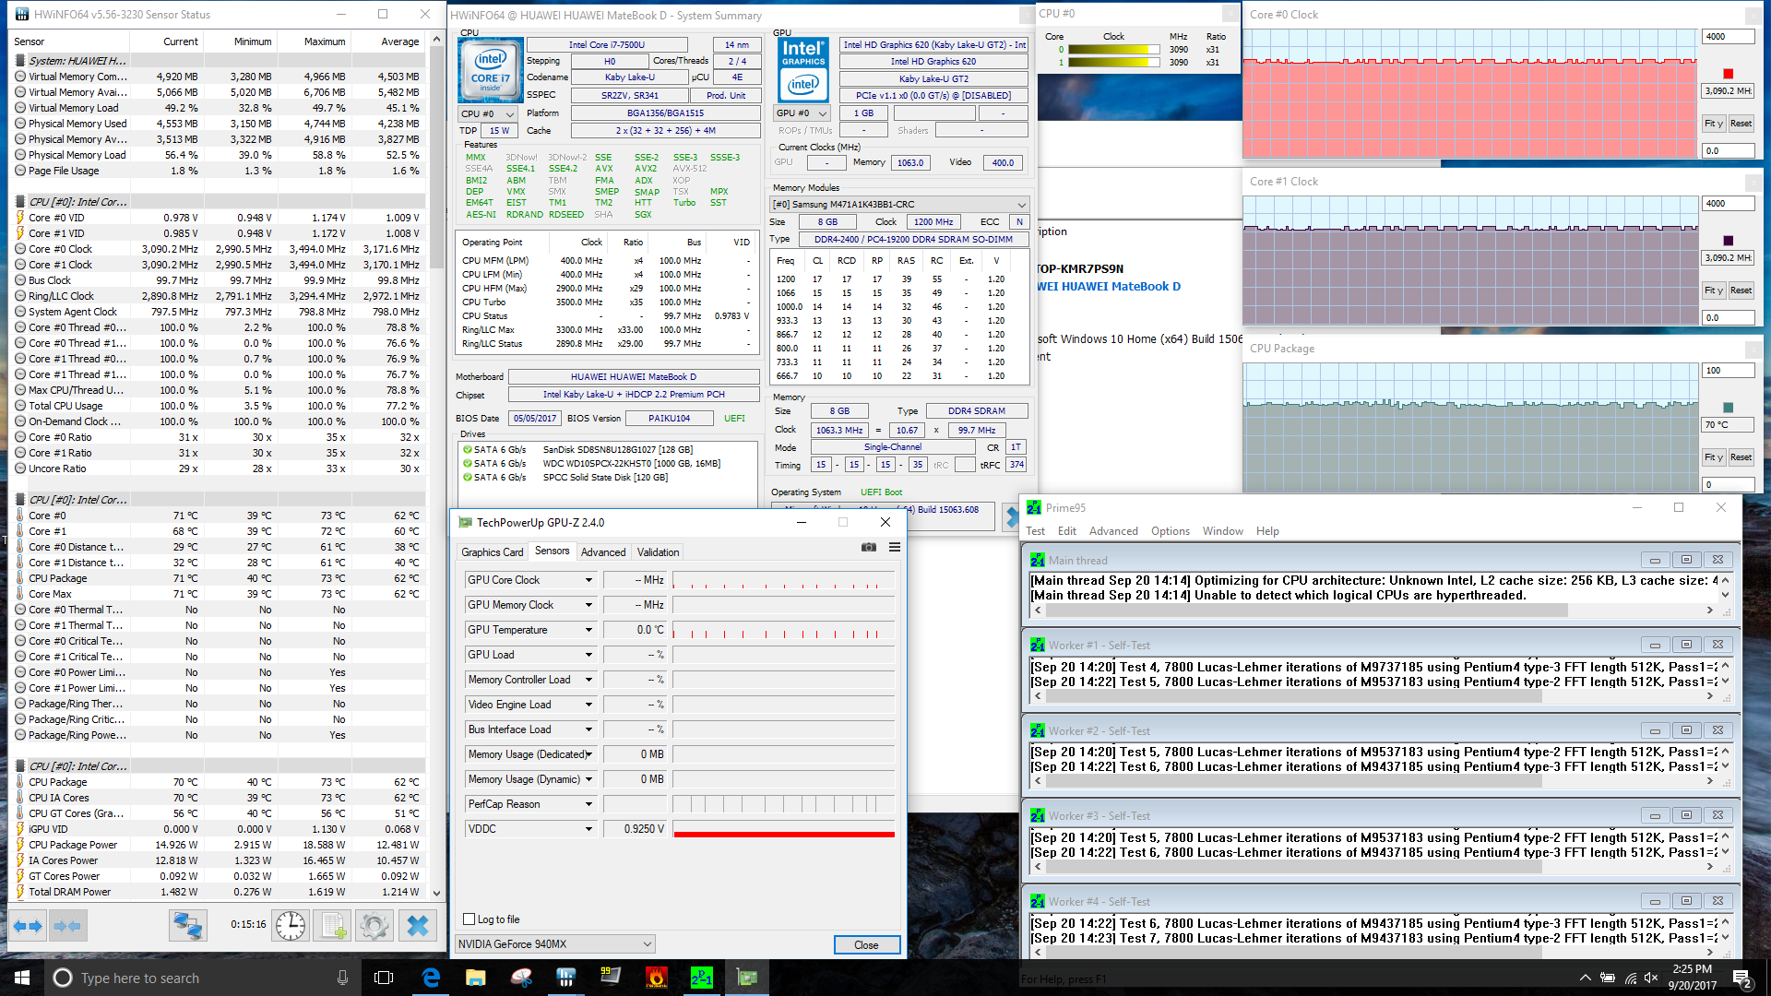This screenshot has width=1771, height=996.
Task: Enable the Log to file checkbox
Action: click(469, 919)
